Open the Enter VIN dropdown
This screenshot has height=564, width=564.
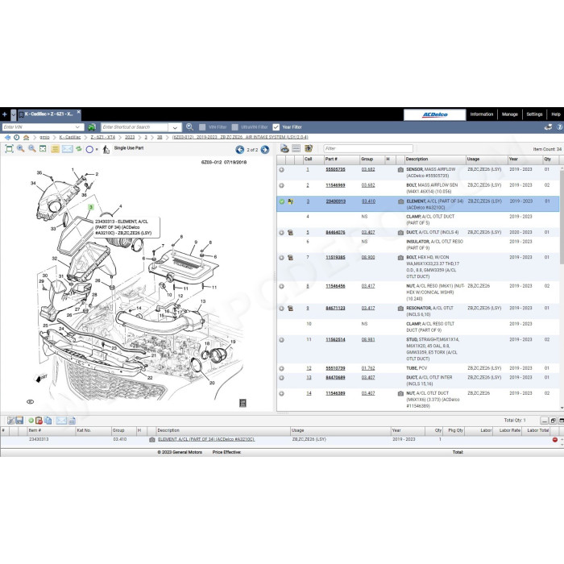pyautogui.click(x=77, y=127)
